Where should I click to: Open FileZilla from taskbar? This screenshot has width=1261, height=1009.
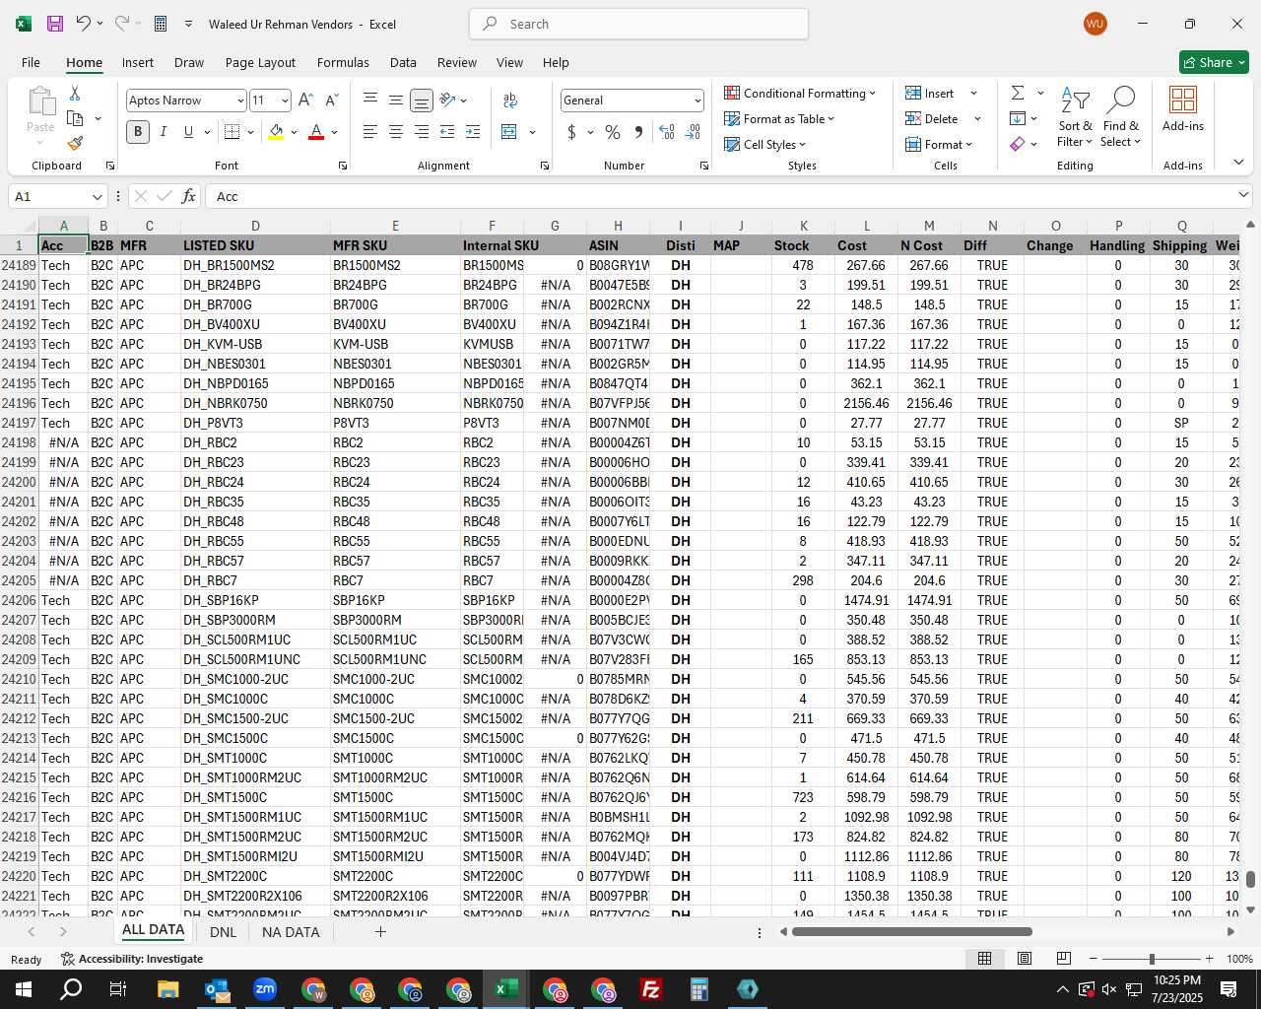[x=651, y=989]
